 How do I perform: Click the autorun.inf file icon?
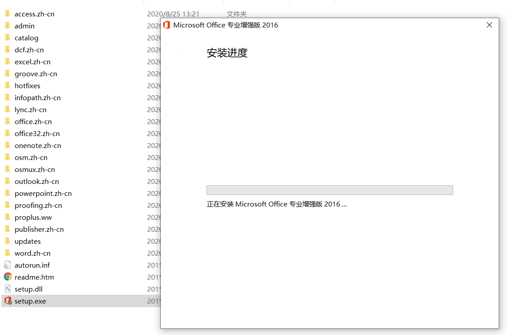point(8,265)
